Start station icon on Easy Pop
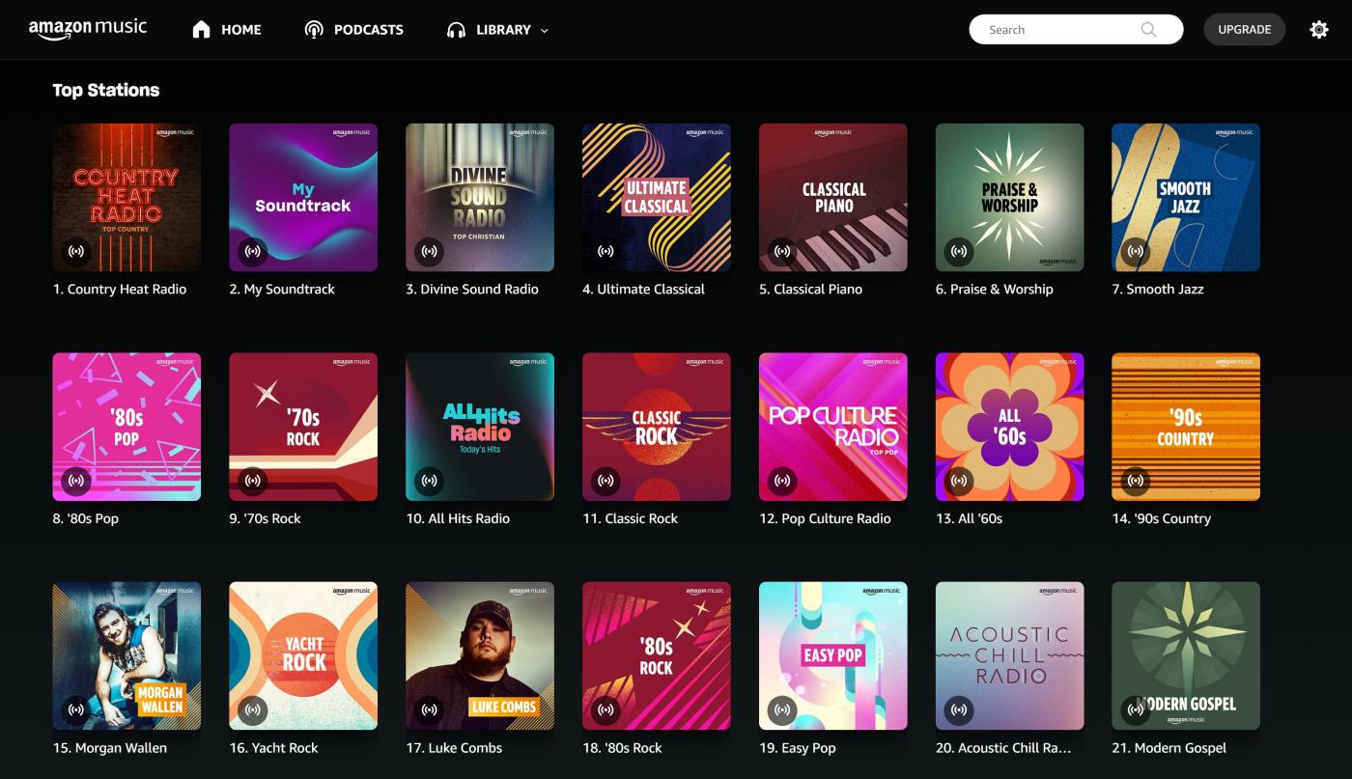Image resolution: width=1352 pixels, height=779 pixels. (782, 709)
